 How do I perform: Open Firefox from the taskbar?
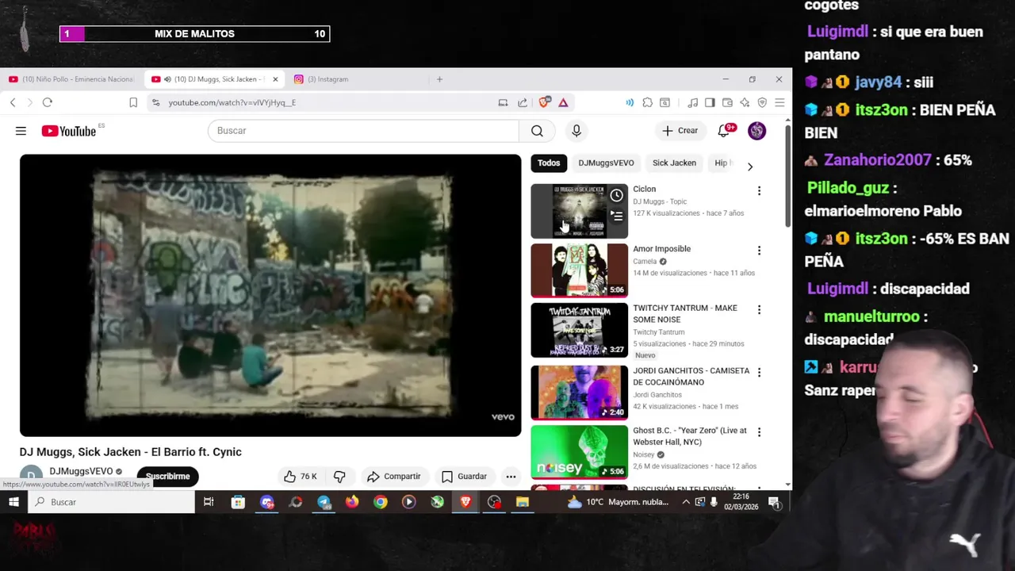click(352, 502)
